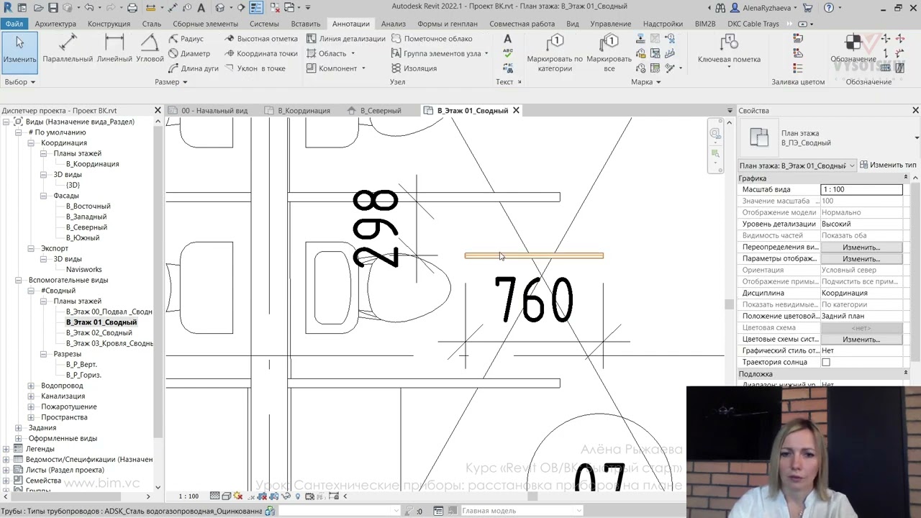This screenshot has width=921, height=518.
Task: Select the Высотная отметка tool
Action: point(261,39)
